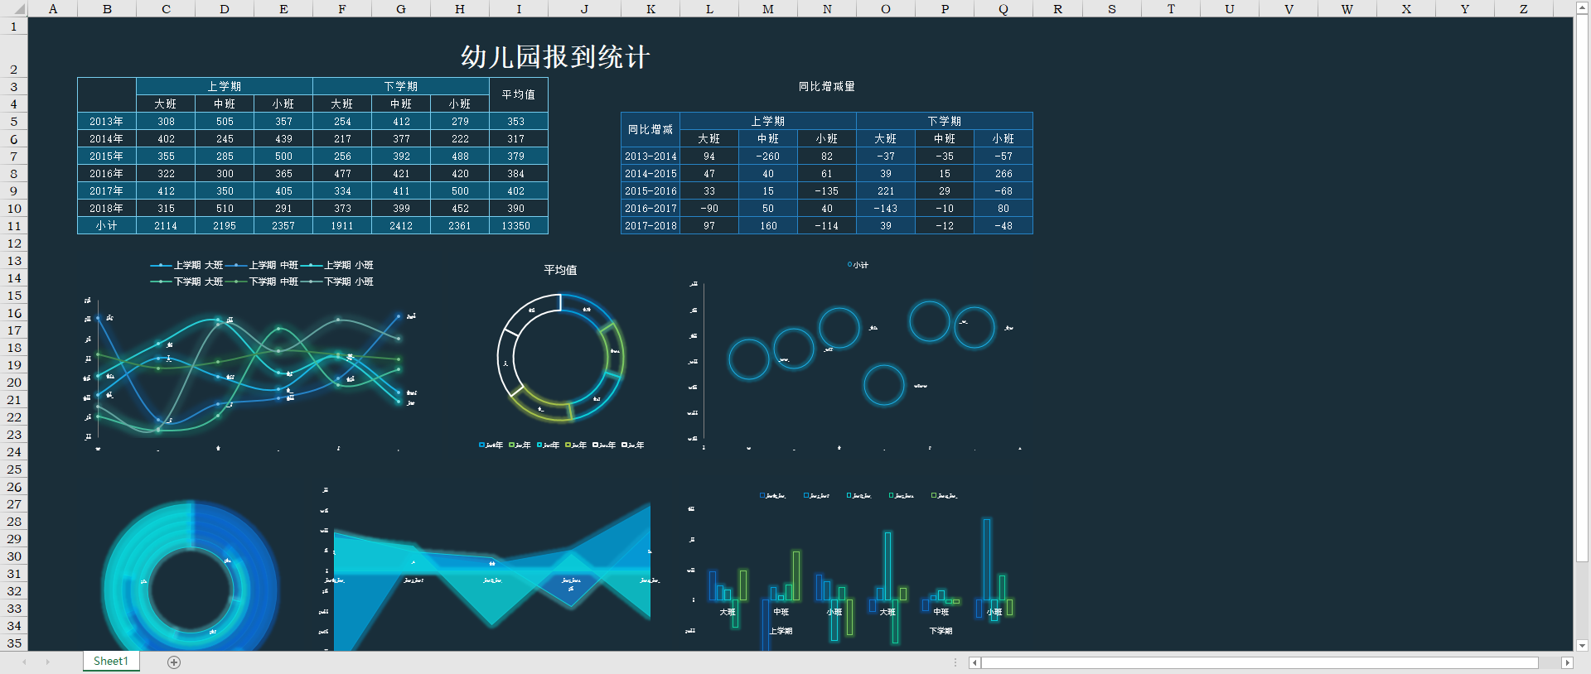Click the 下学期 axis label in column chart
The width and height of the screenshot is (1591, 674).
pos(941,631)
